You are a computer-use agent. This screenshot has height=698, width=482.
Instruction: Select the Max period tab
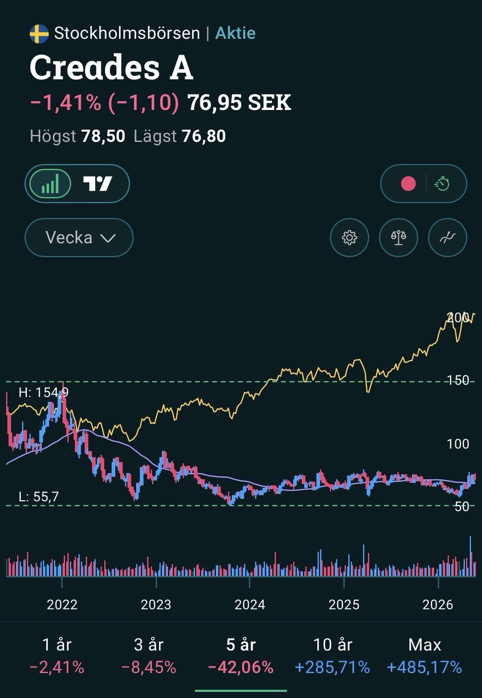tap(424, 656)
